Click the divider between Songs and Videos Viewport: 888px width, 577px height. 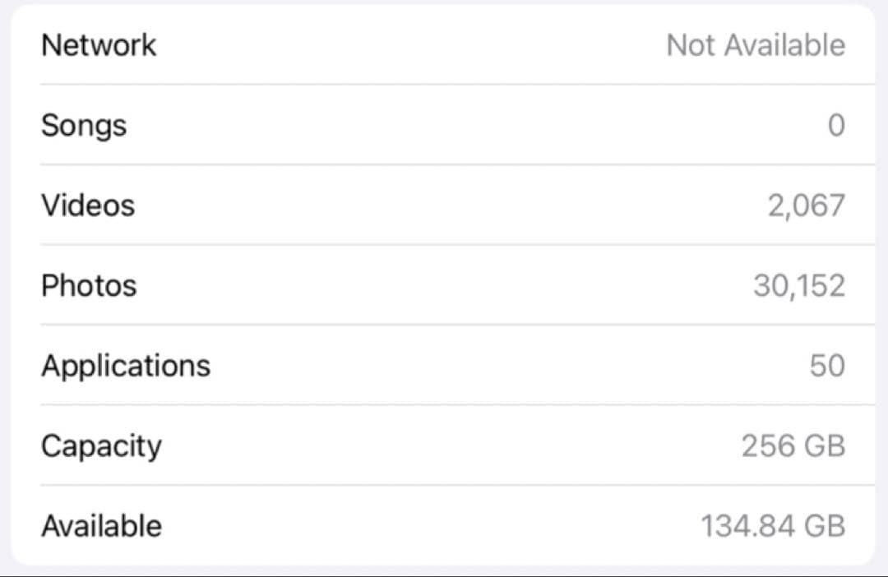click(x=456, y=164)
